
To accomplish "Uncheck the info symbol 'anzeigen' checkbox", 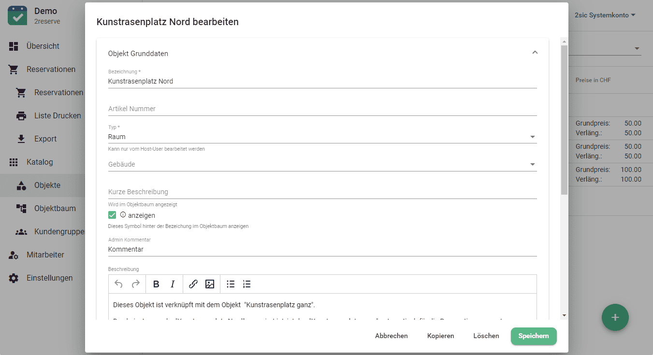I will (x=112, y=215).
